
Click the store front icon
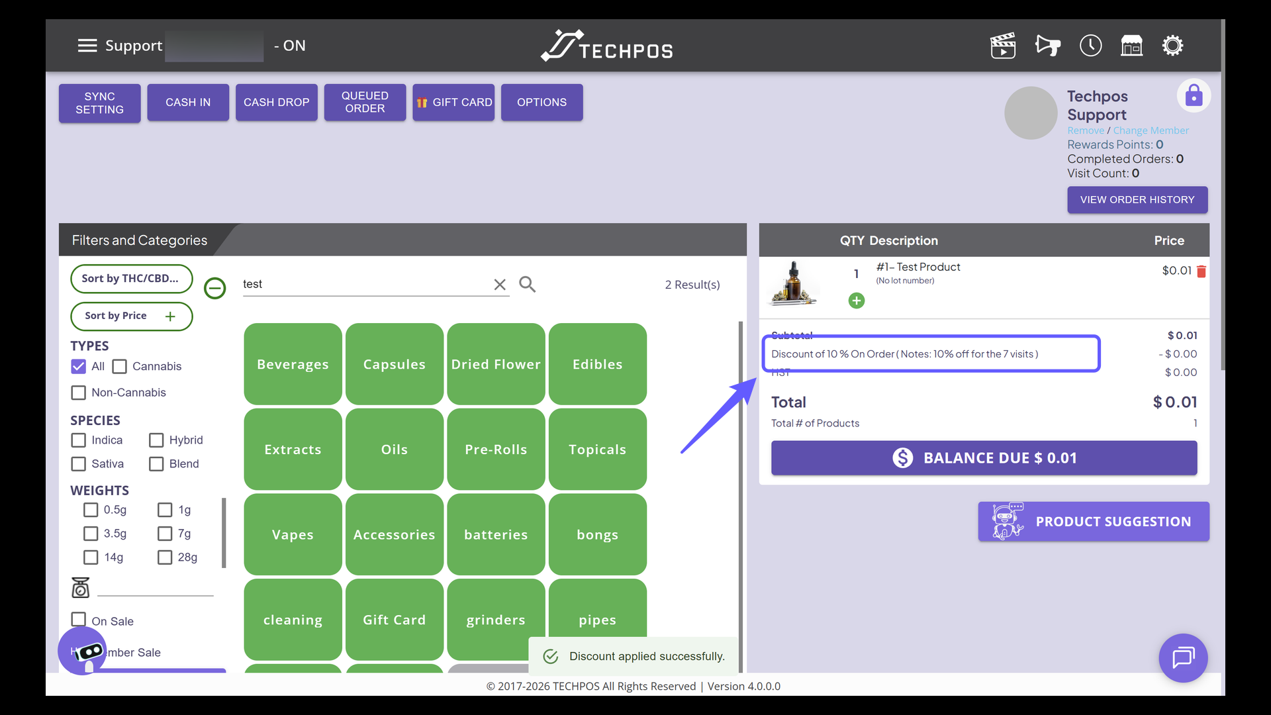pos(1131,46)
